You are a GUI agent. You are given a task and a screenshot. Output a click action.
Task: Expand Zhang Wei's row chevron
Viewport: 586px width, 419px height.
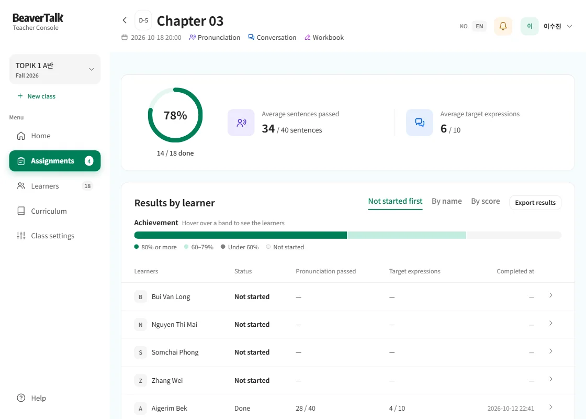point(551,379)
